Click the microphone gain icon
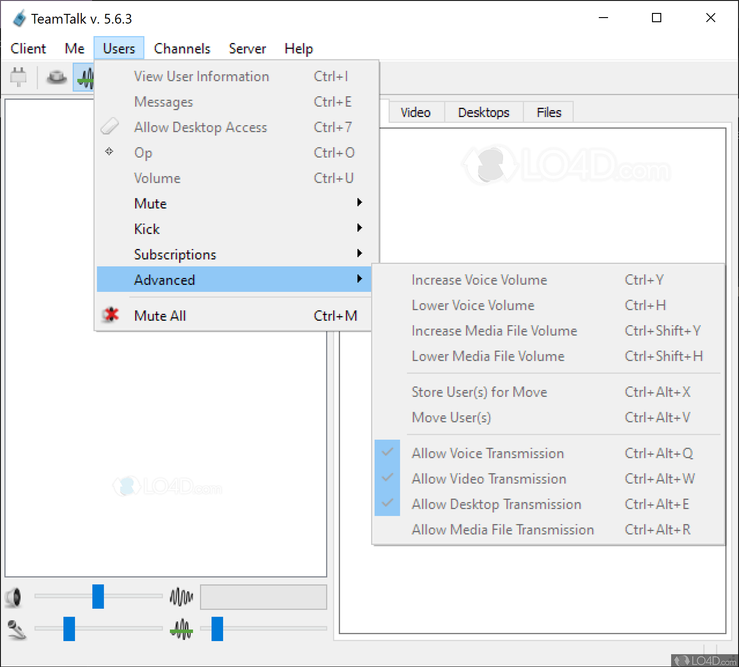The image size is (739, 667). (x=17, y=630)
